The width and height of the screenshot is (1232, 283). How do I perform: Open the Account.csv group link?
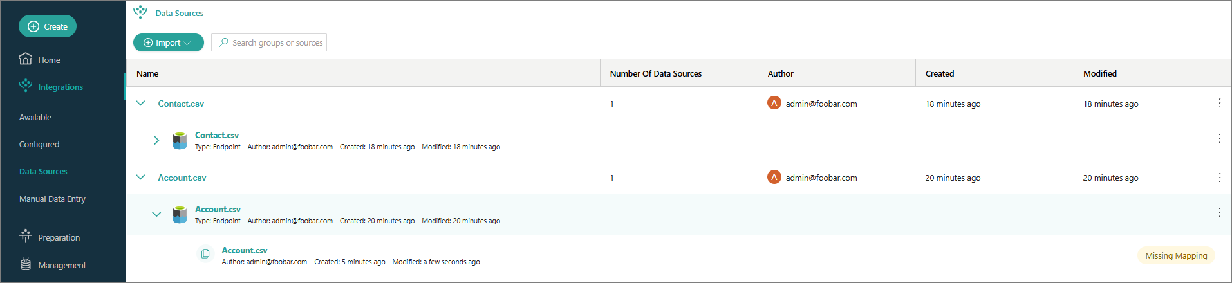tap(182, 178)
